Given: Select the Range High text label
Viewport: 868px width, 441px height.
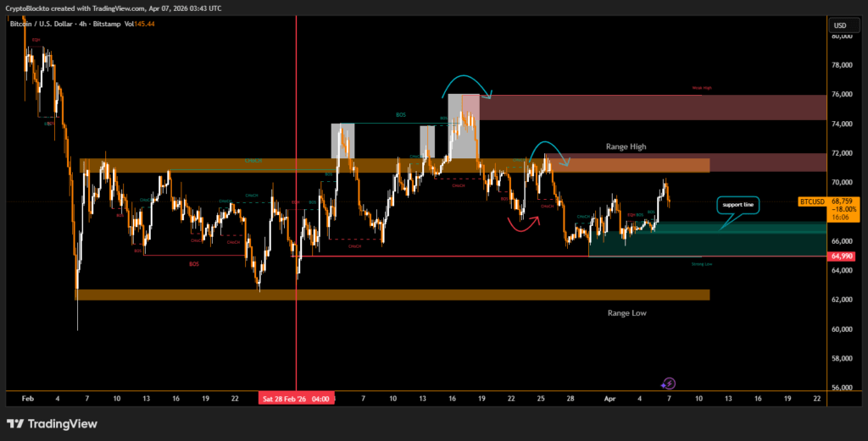Looking at the screenshot, I should click(626, 146).
